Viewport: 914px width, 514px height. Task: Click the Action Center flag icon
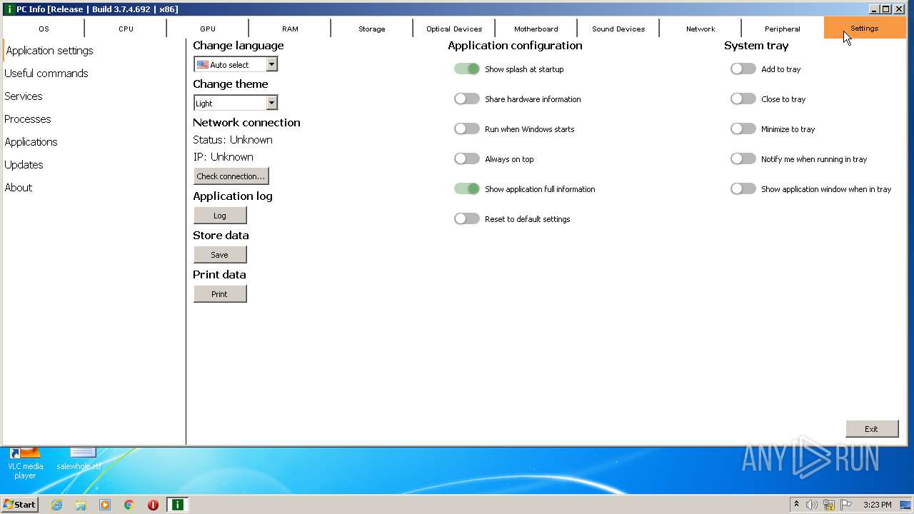846,505
